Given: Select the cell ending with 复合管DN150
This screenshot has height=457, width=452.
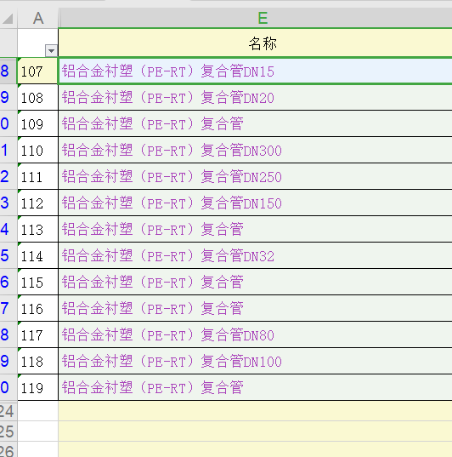Looking at the screenshot, I should point(255,203).
